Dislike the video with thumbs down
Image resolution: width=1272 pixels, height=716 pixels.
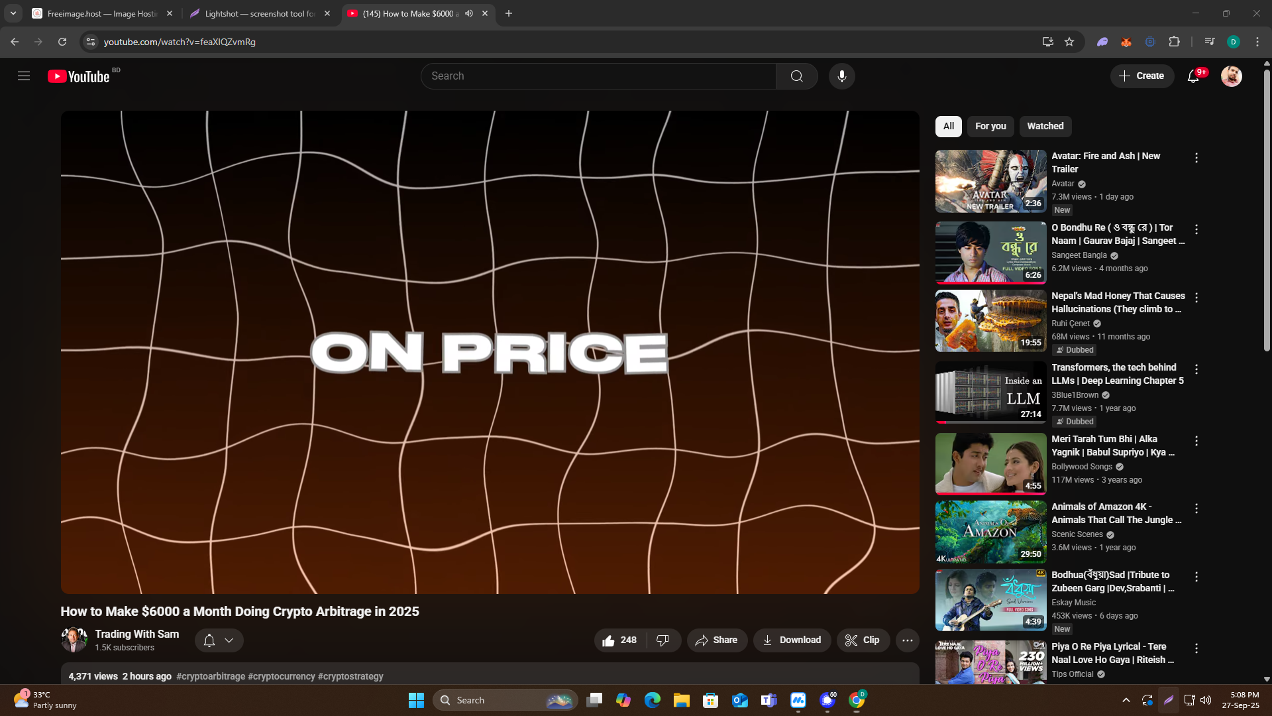(662, 640)
